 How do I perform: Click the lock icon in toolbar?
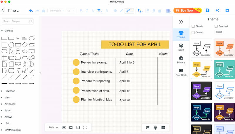pos(160,11)
